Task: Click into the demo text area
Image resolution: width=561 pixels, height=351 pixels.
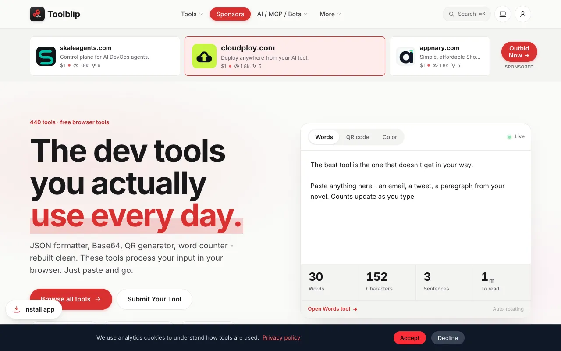Action: 415,207
